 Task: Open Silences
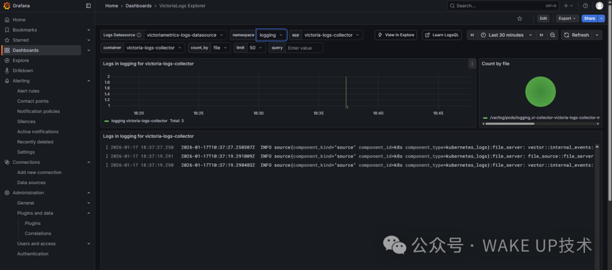point(26,121)
